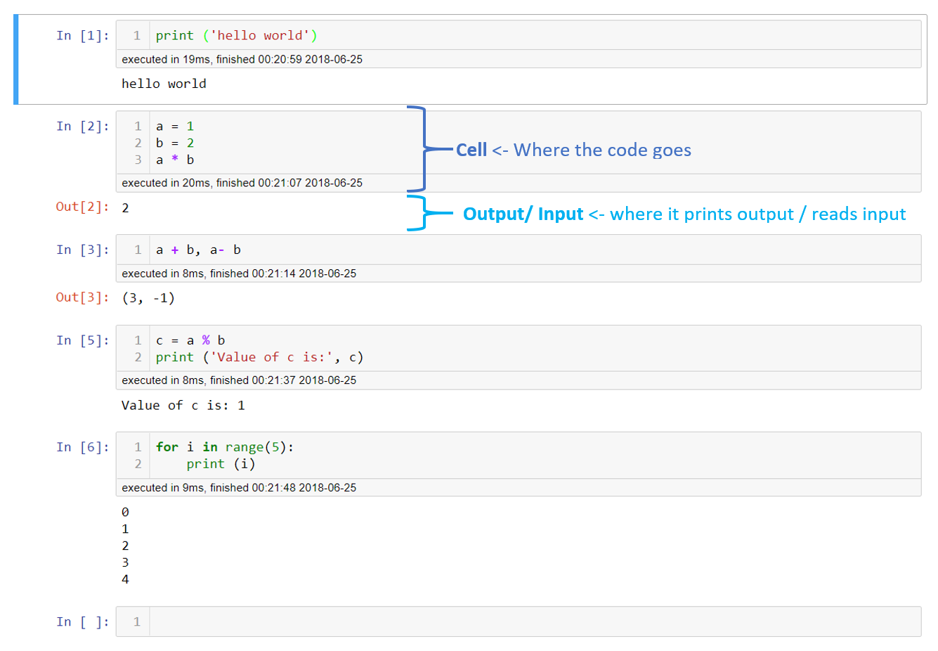
Task: Select the In [3] prompt label
Action: [x=83, y=250]
